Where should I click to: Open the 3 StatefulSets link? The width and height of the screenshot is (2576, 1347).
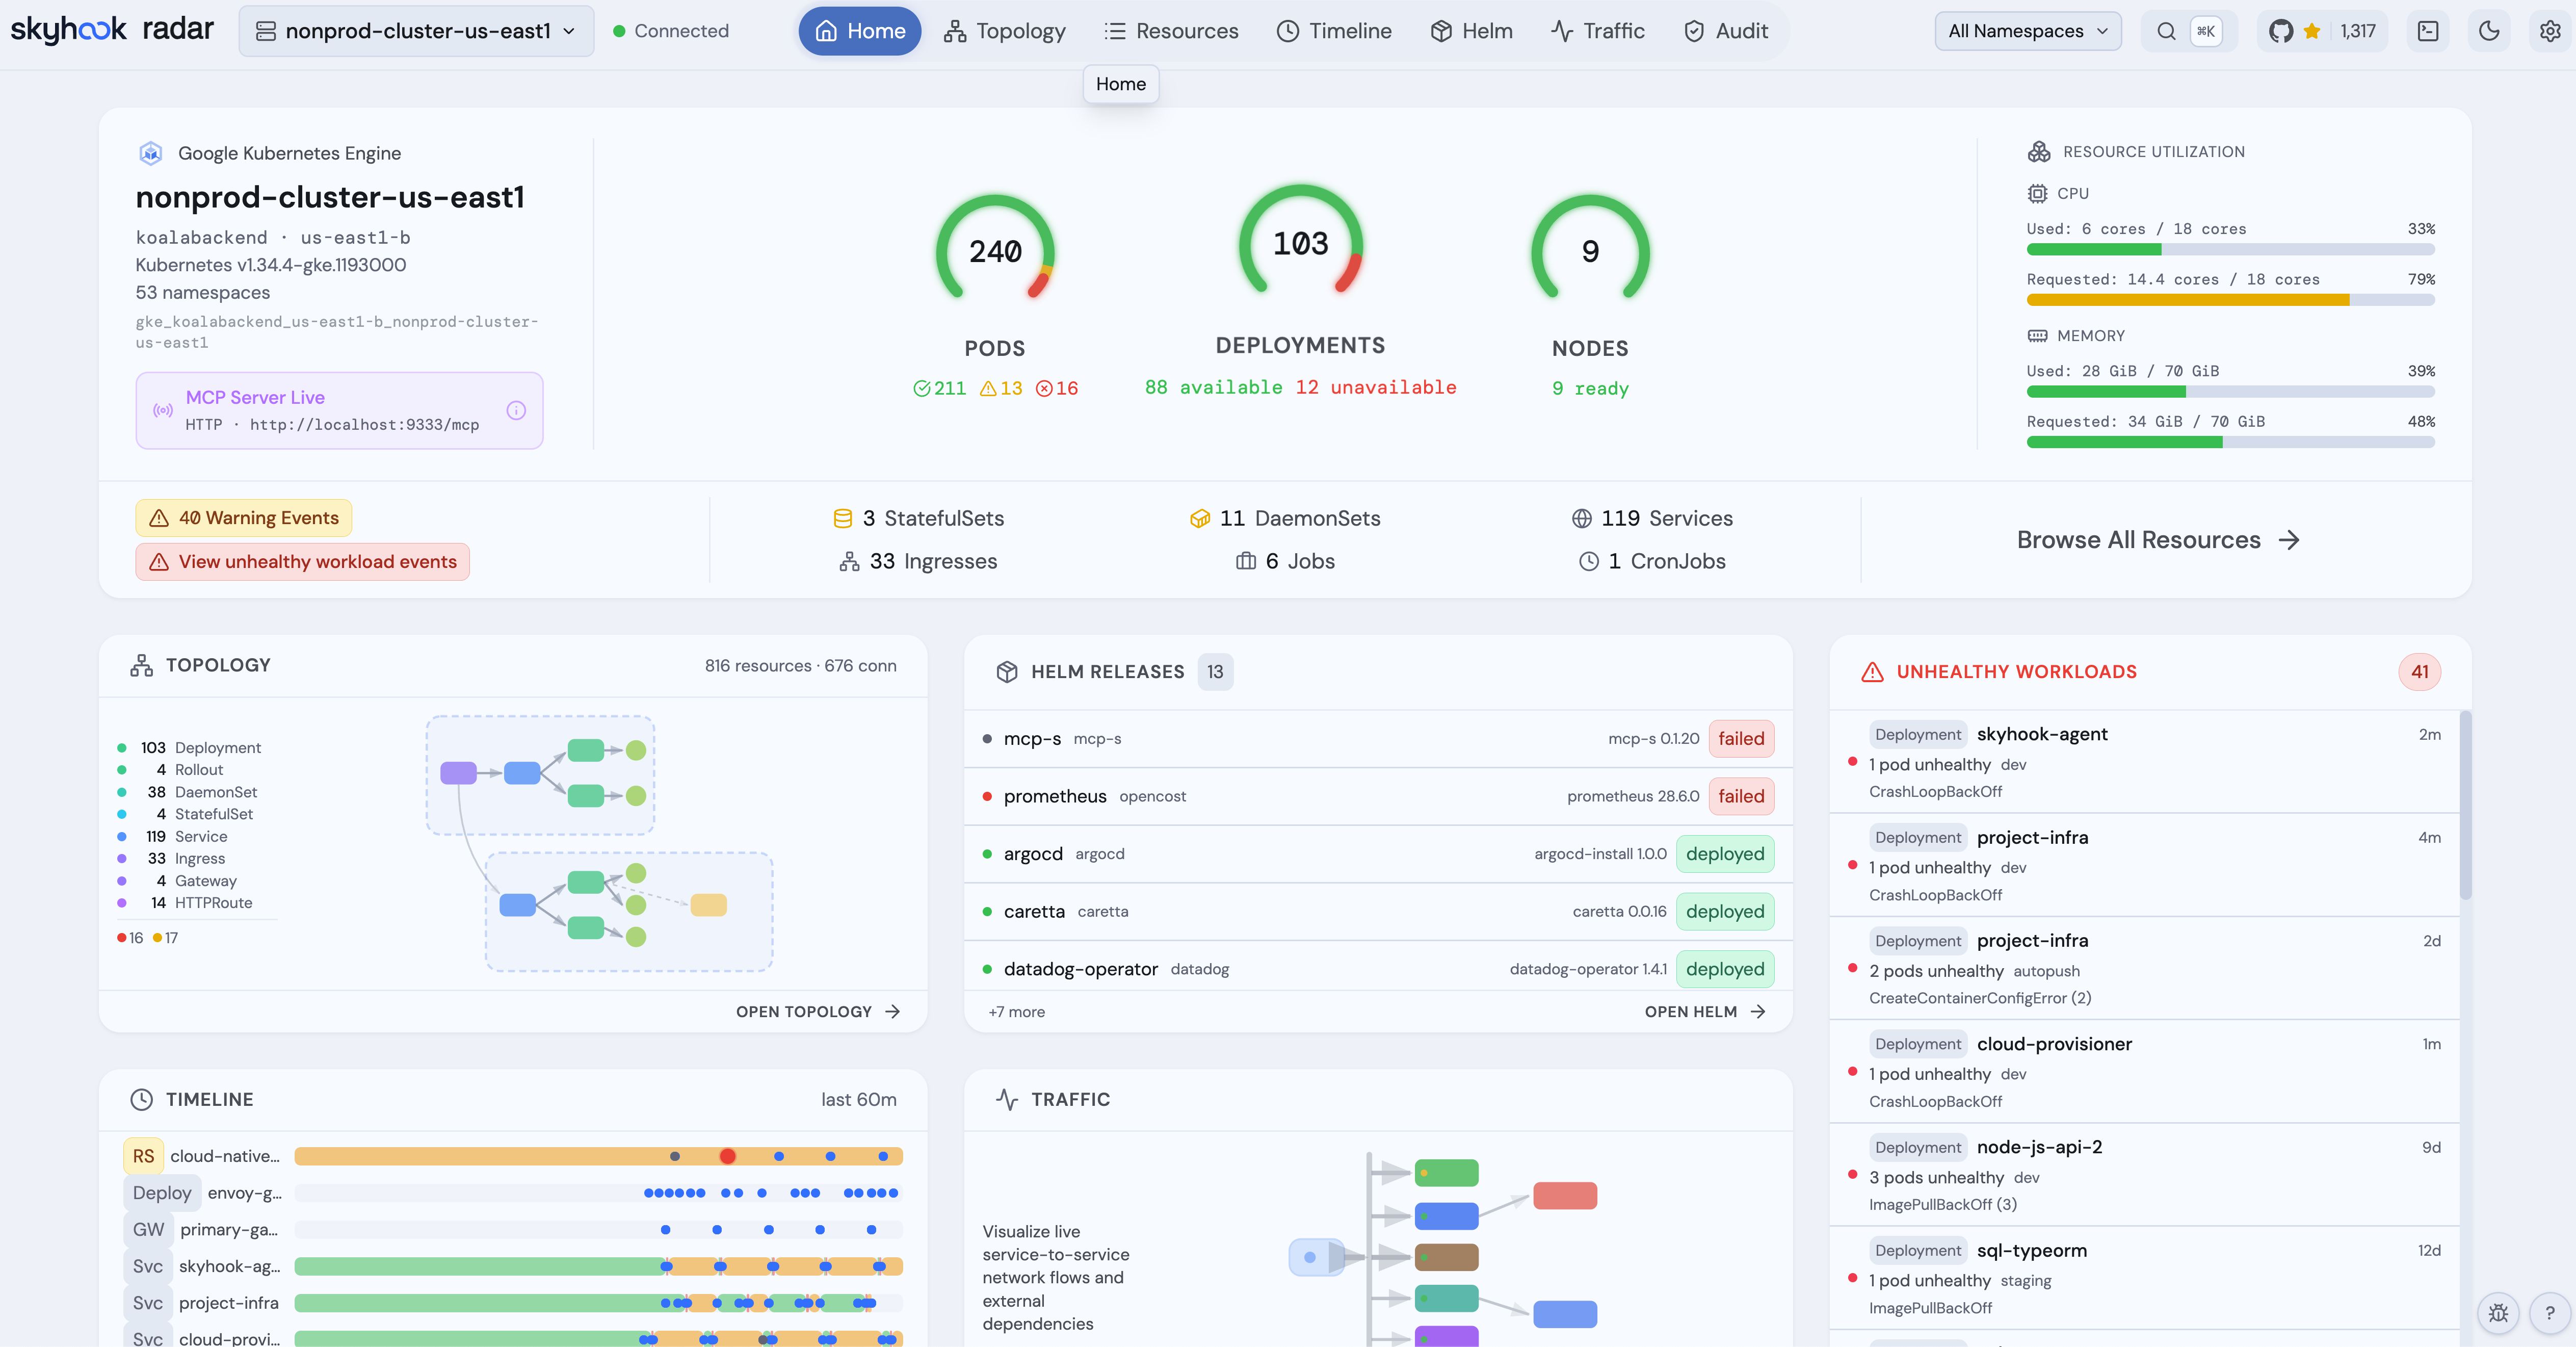[x=918, y=518]
